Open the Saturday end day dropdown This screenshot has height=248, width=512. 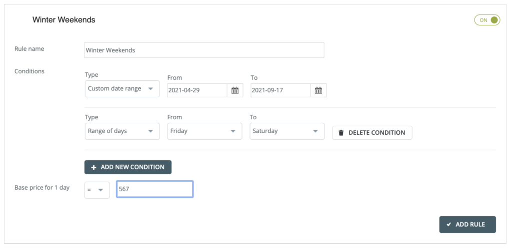click(x=287, y=131)
